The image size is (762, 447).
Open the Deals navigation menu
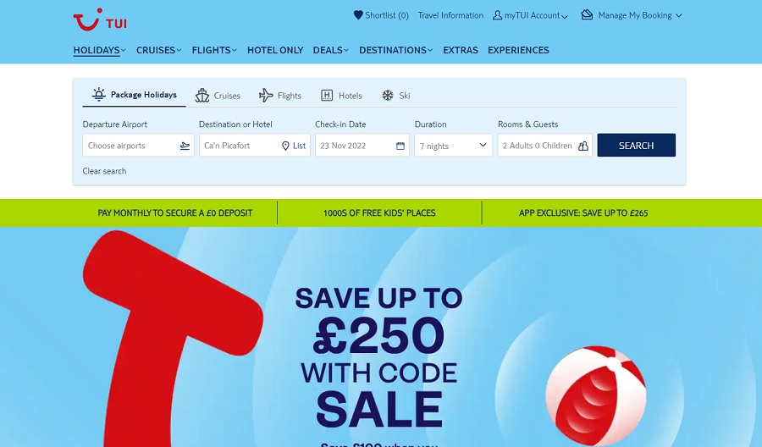(x=330, y=50)
